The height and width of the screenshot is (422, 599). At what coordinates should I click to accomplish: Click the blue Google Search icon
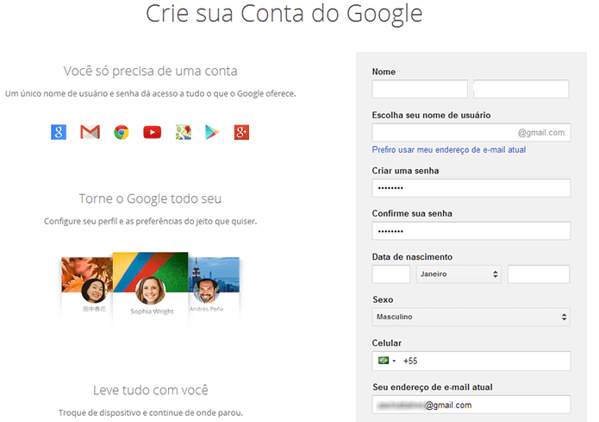click(x=59, y=132)
